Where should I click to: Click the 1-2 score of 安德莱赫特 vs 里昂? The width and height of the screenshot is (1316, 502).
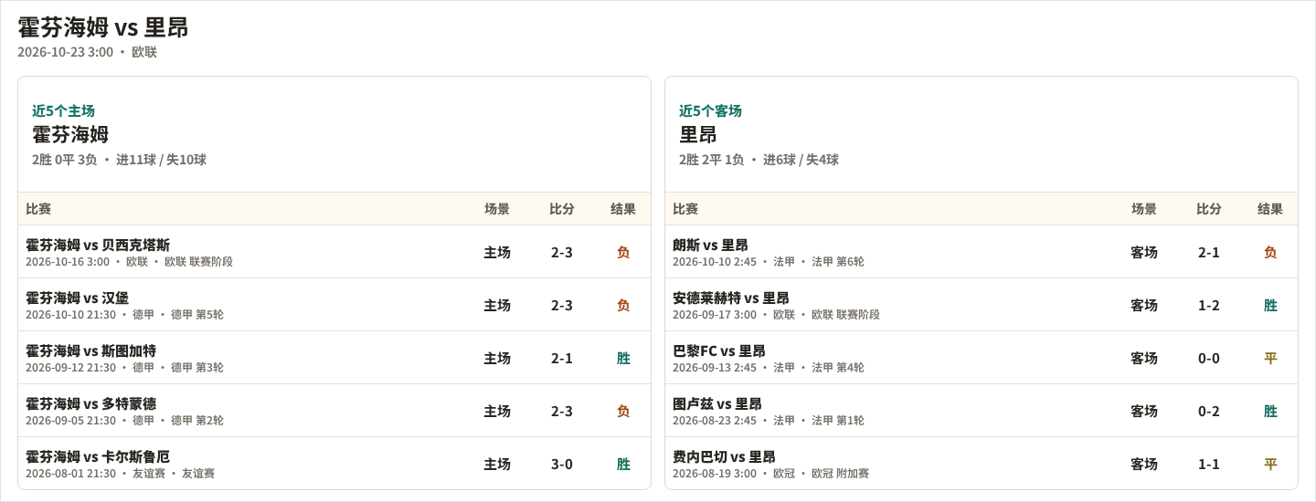(1209, 305)
